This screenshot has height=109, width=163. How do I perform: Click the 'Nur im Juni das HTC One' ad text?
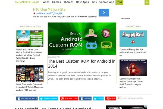[x=65, y=17]
